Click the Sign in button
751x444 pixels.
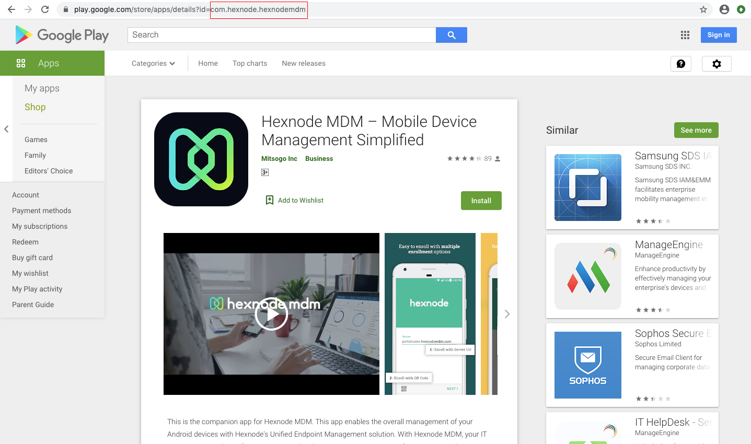tap(719, 35)
